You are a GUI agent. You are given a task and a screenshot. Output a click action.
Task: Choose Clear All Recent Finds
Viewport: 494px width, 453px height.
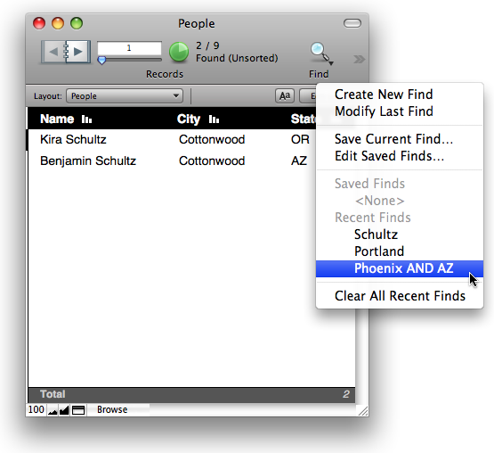[x=400, y=296]
